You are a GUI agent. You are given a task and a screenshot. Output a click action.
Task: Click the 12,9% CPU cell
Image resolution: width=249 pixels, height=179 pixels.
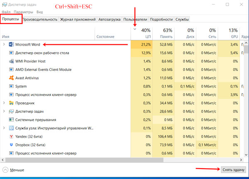click(x=142, y=53)
